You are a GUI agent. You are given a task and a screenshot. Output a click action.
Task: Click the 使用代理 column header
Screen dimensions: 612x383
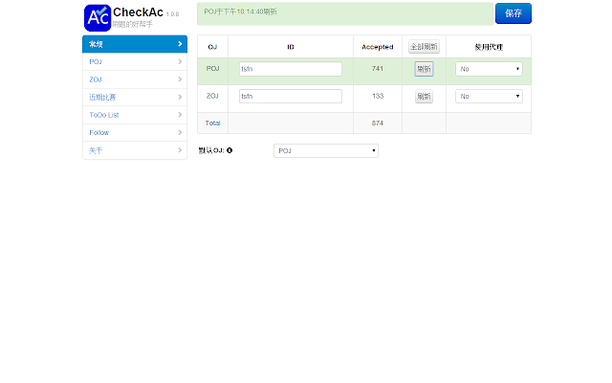coord(489,47)
